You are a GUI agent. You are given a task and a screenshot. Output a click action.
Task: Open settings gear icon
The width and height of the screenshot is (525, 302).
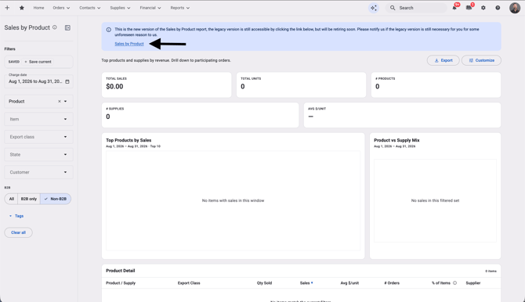click(483, 8)
